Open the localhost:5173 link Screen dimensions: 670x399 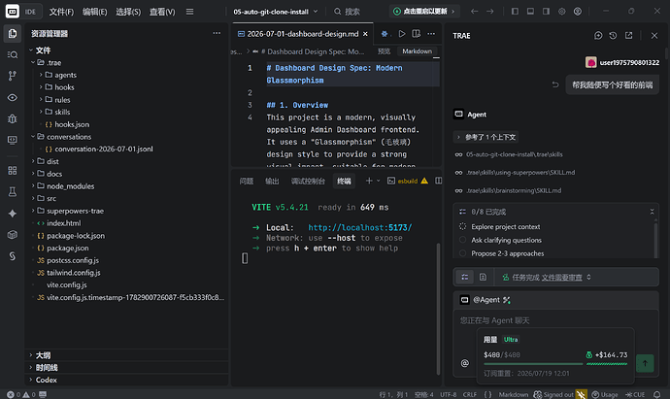(x=360, y=227)
